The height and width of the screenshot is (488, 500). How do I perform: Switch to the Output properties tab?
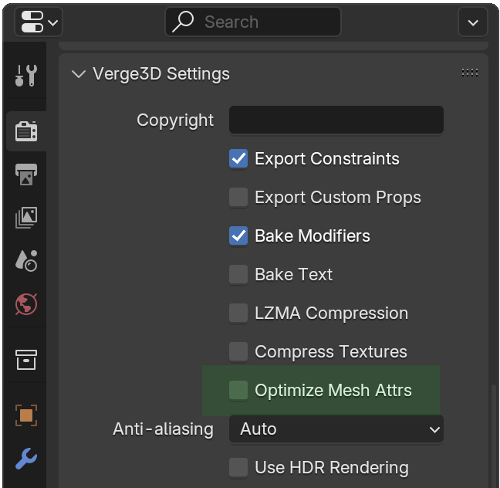26,175
